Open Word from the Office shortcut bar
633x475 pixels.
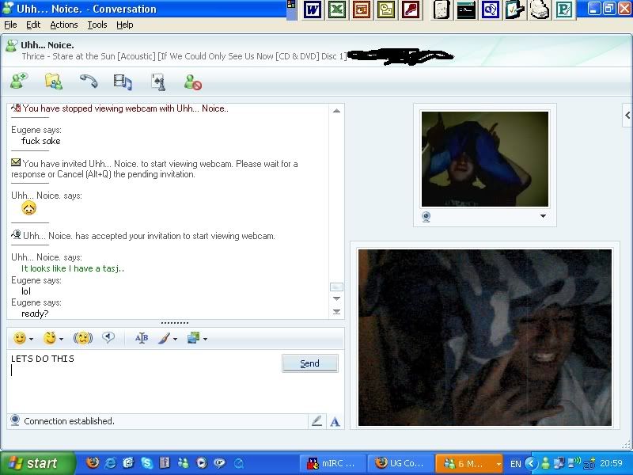[313, 9]
